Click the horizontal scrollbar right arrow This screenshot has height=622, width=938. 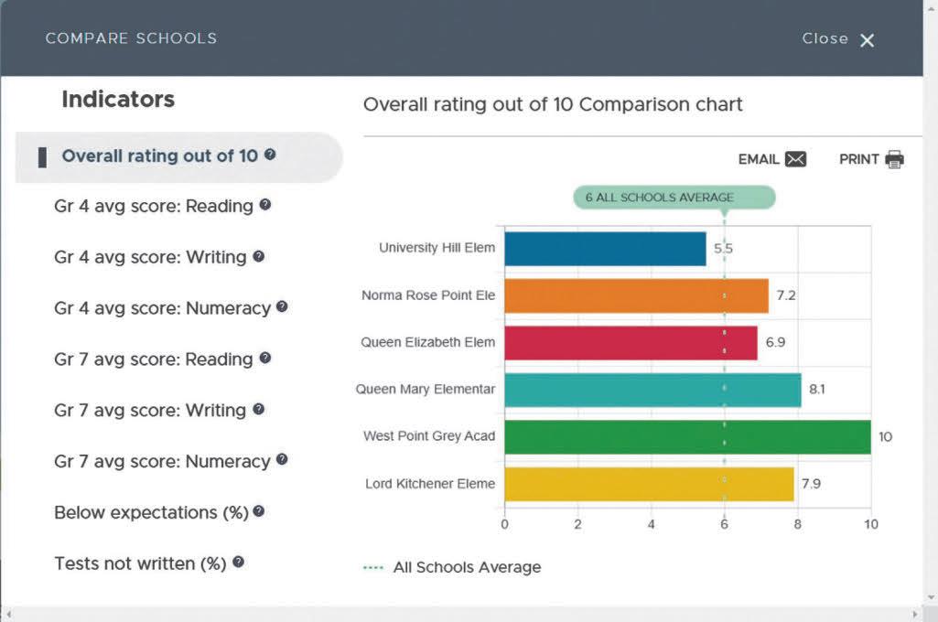[915, 614]
